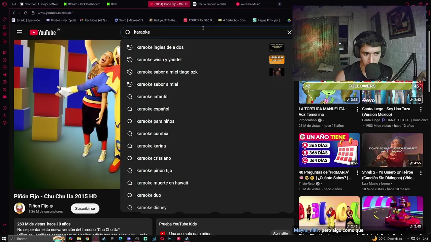Open the X icon in Opera sidebar
Screen dimensions: 431x242
pyautogui.click(x=4, y=89)
